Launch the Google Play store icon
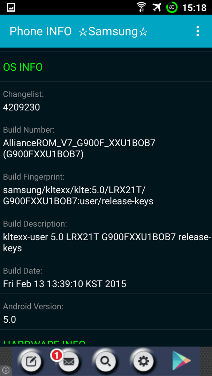Screen dimensions: 212x376 coord(181,360)
